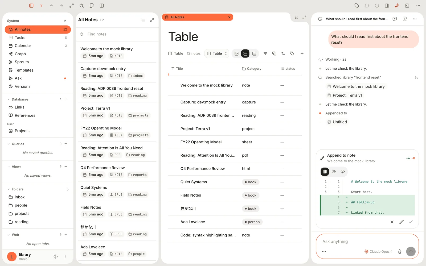Open the Table view type dropdown
Viewport: 426px width, 266px height.
pos(217,53)
